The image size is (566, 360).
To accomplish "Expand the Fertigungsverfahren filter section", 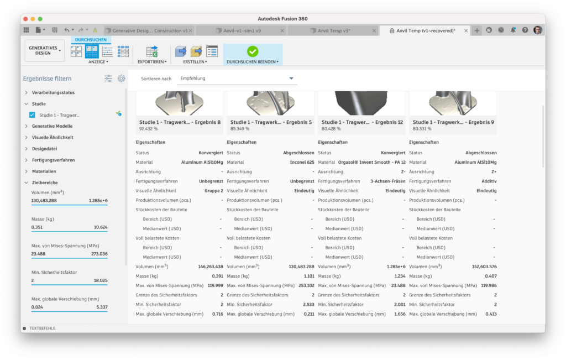I will [x=27, y=160].
